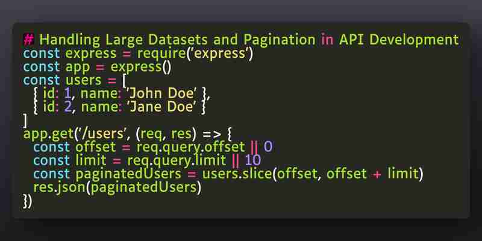The width and height of the screenshot is (482, 241).
Task: Click the array entry with name 'Jane Doe'
Action: [119, 107]
